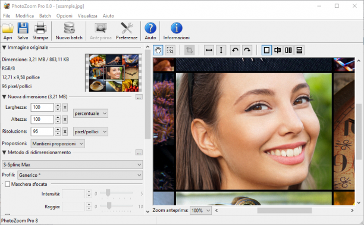The image size is (364, 225).
Task: Open the S-Spline Max method dropdown
Action: [72, 164]
